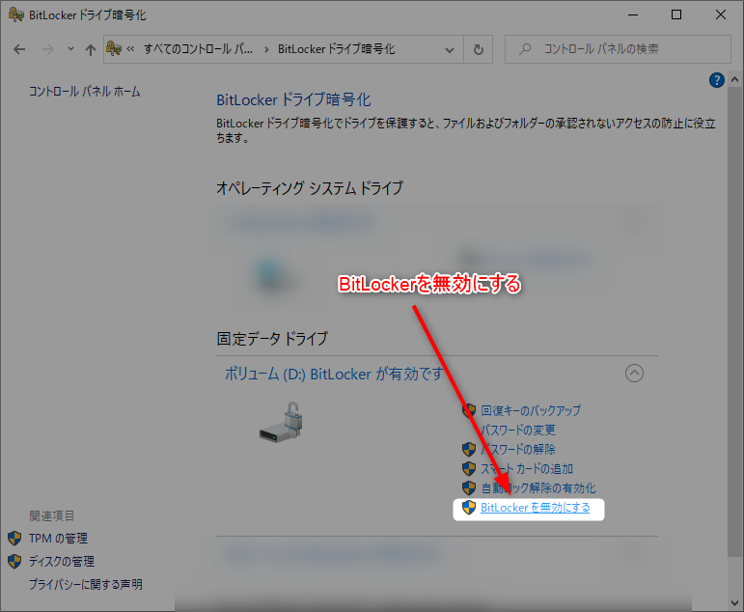Image resolution: width=744 pixels, height=612 pixels.
Task: Go up one level with up arrow
Action: [x=90, y=49]
